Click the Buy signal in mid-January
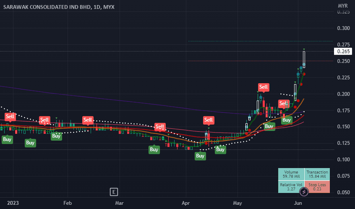The image size is (355, 209). point(30,142)
